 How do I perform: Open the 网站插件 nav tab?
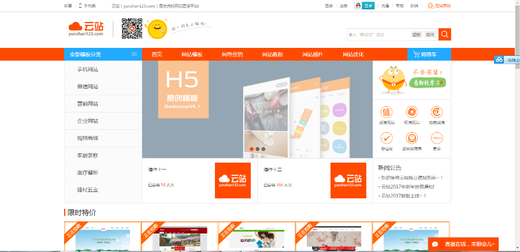pyautogui.click(x=313, y=54)
